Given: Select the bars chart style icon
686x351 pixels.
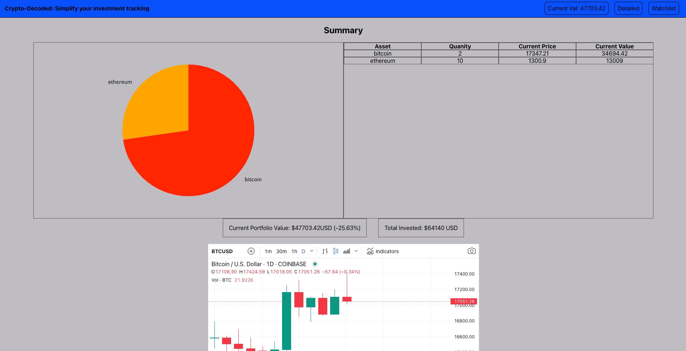Looking at the screenshot, I should coord(325,251).
